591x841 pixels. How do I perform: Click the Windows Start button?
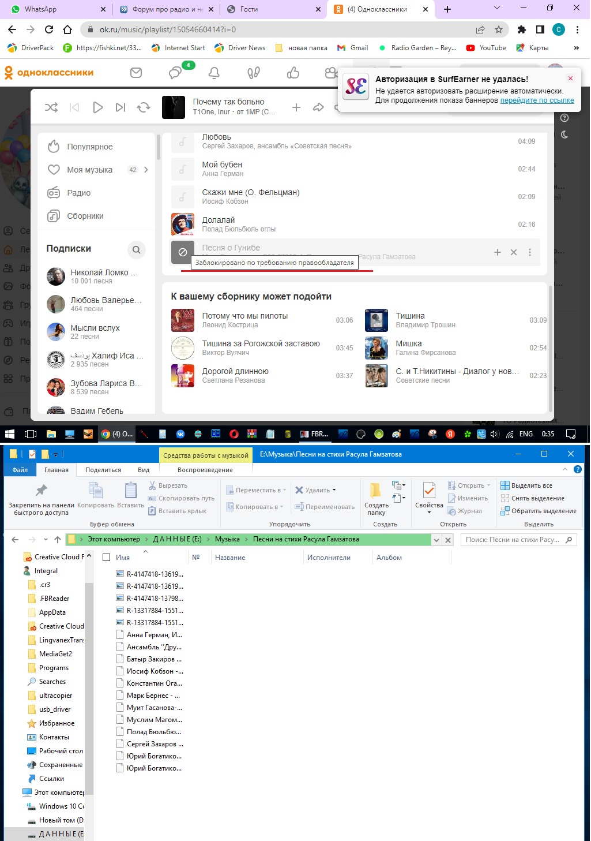(x=10, y=434)
